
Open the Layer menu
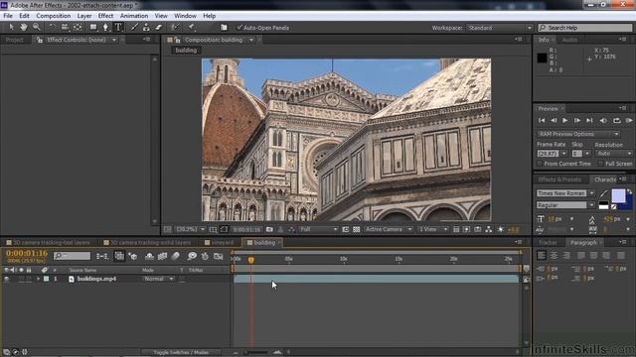pyautogui.click(x=83, y=16)
